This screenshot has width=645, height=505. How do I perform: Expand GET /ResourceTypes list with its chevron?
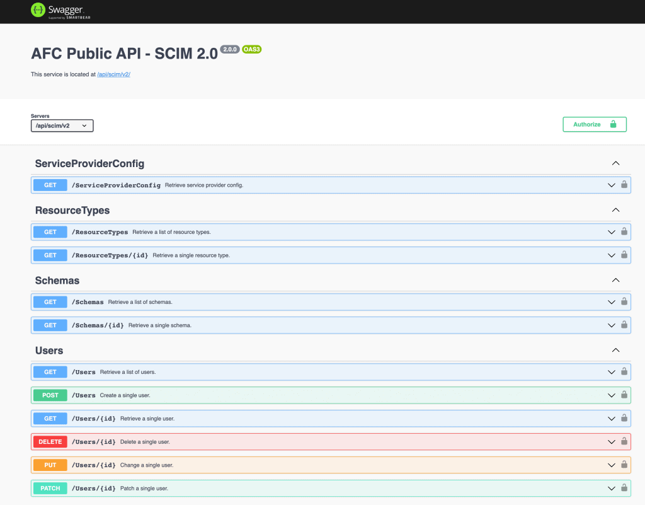point(611,232)
